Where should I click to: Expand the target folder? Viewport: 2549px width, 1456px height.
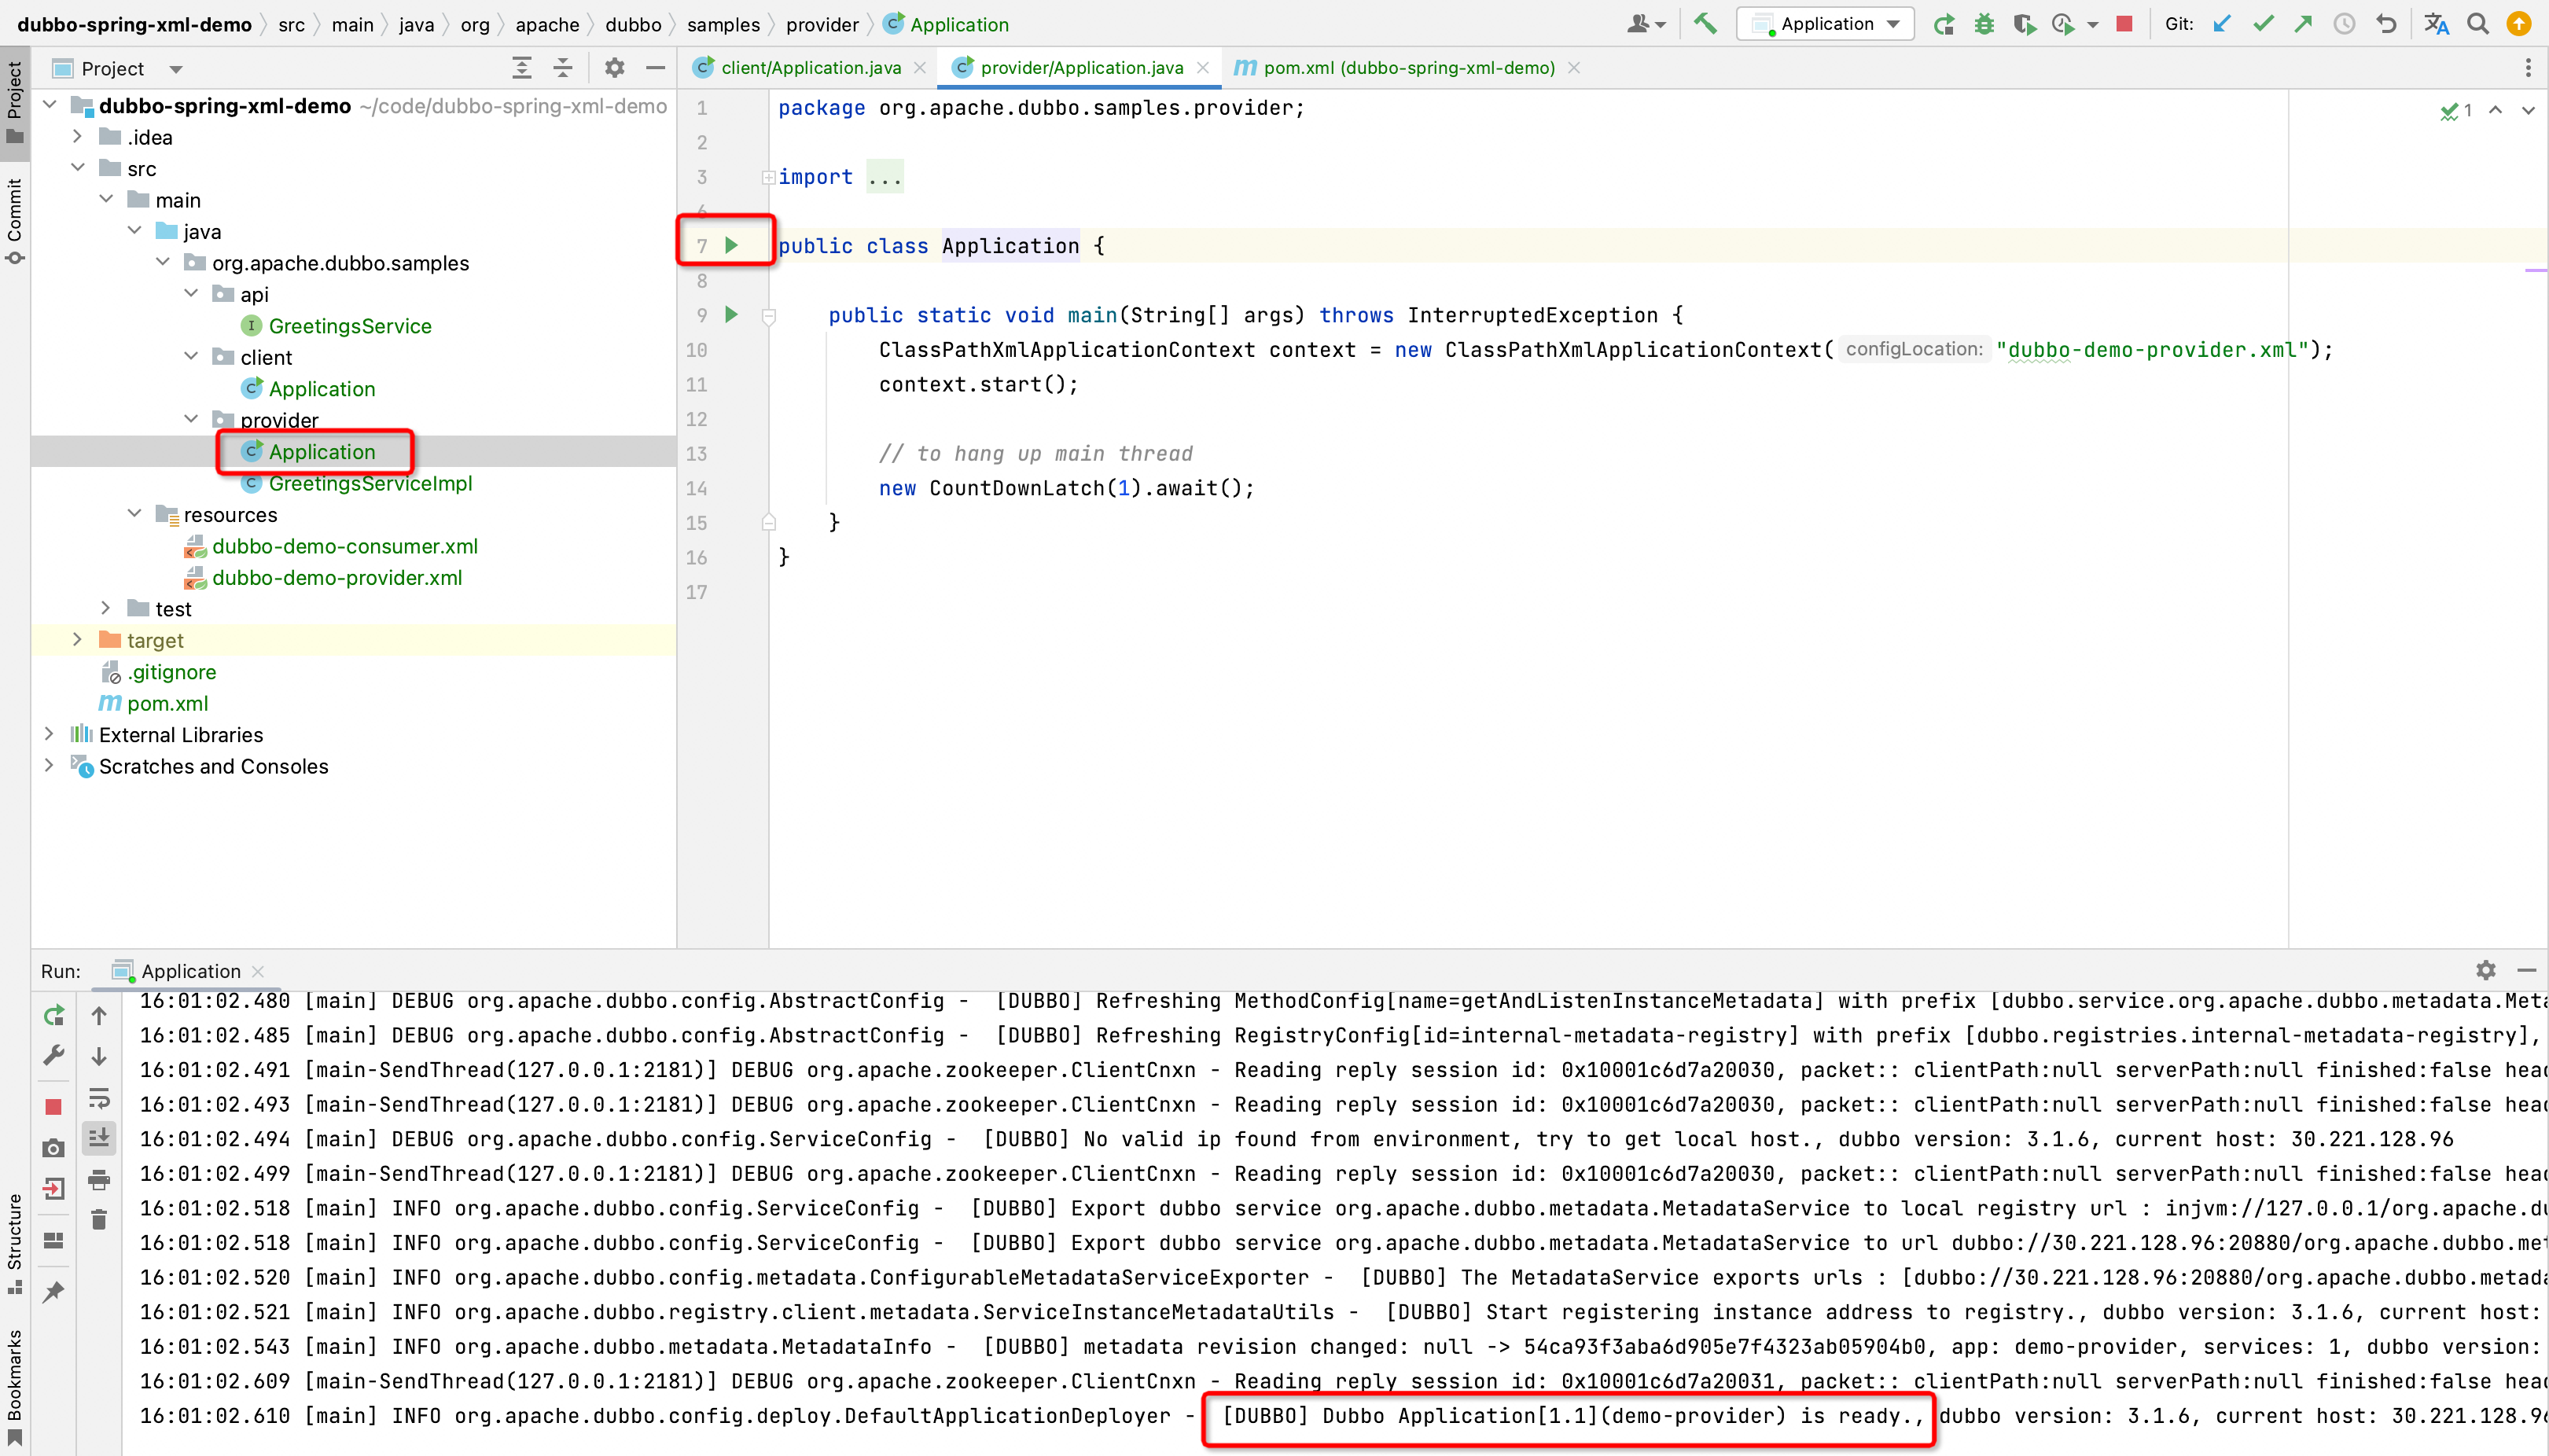77,640
